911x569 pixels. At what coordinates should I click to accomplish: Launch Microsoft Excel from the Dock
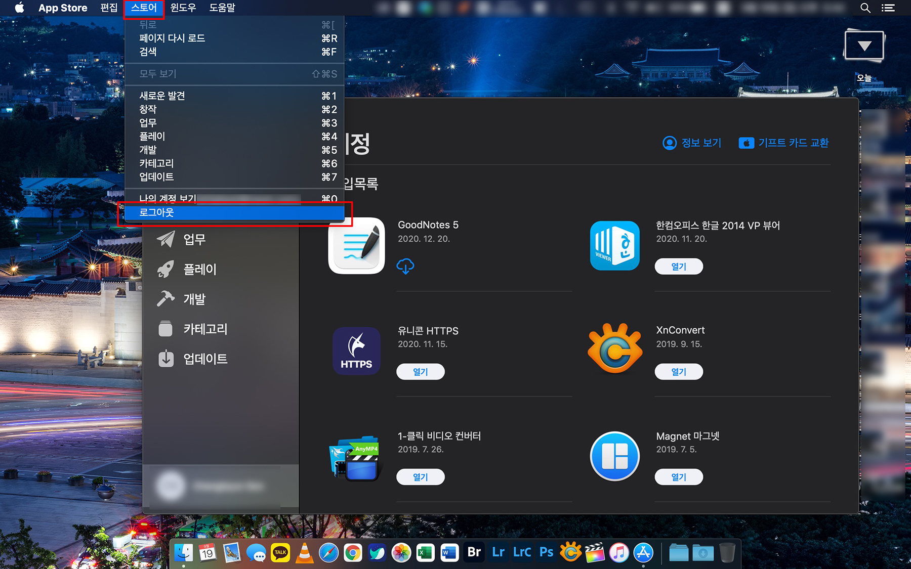[x=426, y=552]
